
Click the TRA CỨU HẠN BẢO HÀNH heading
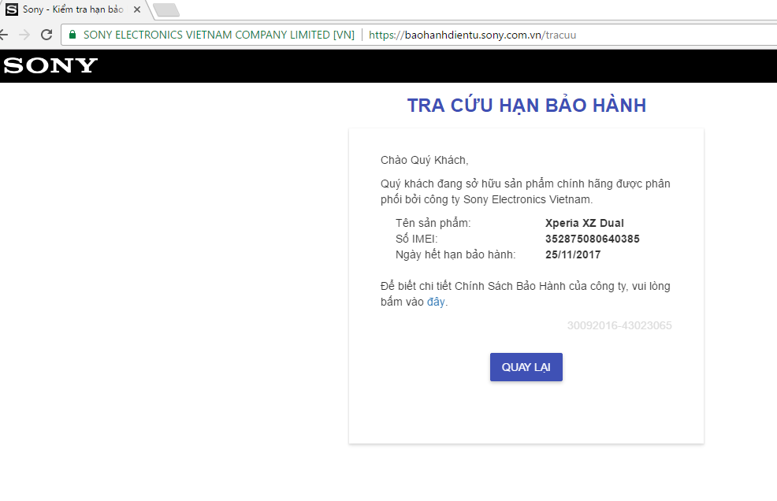click(526, 106)
